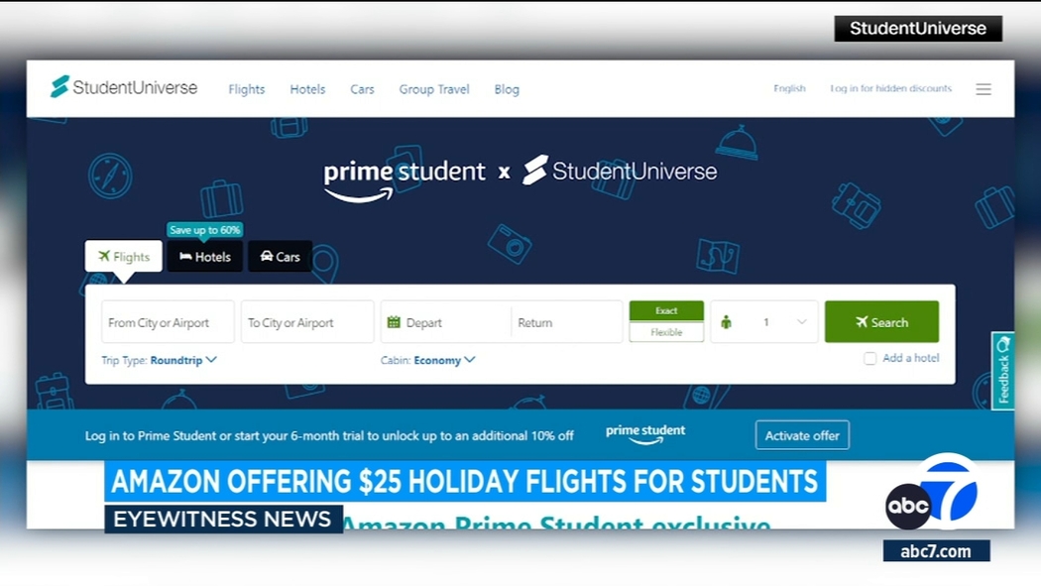Click the Activate offer button

pos(802,435)
